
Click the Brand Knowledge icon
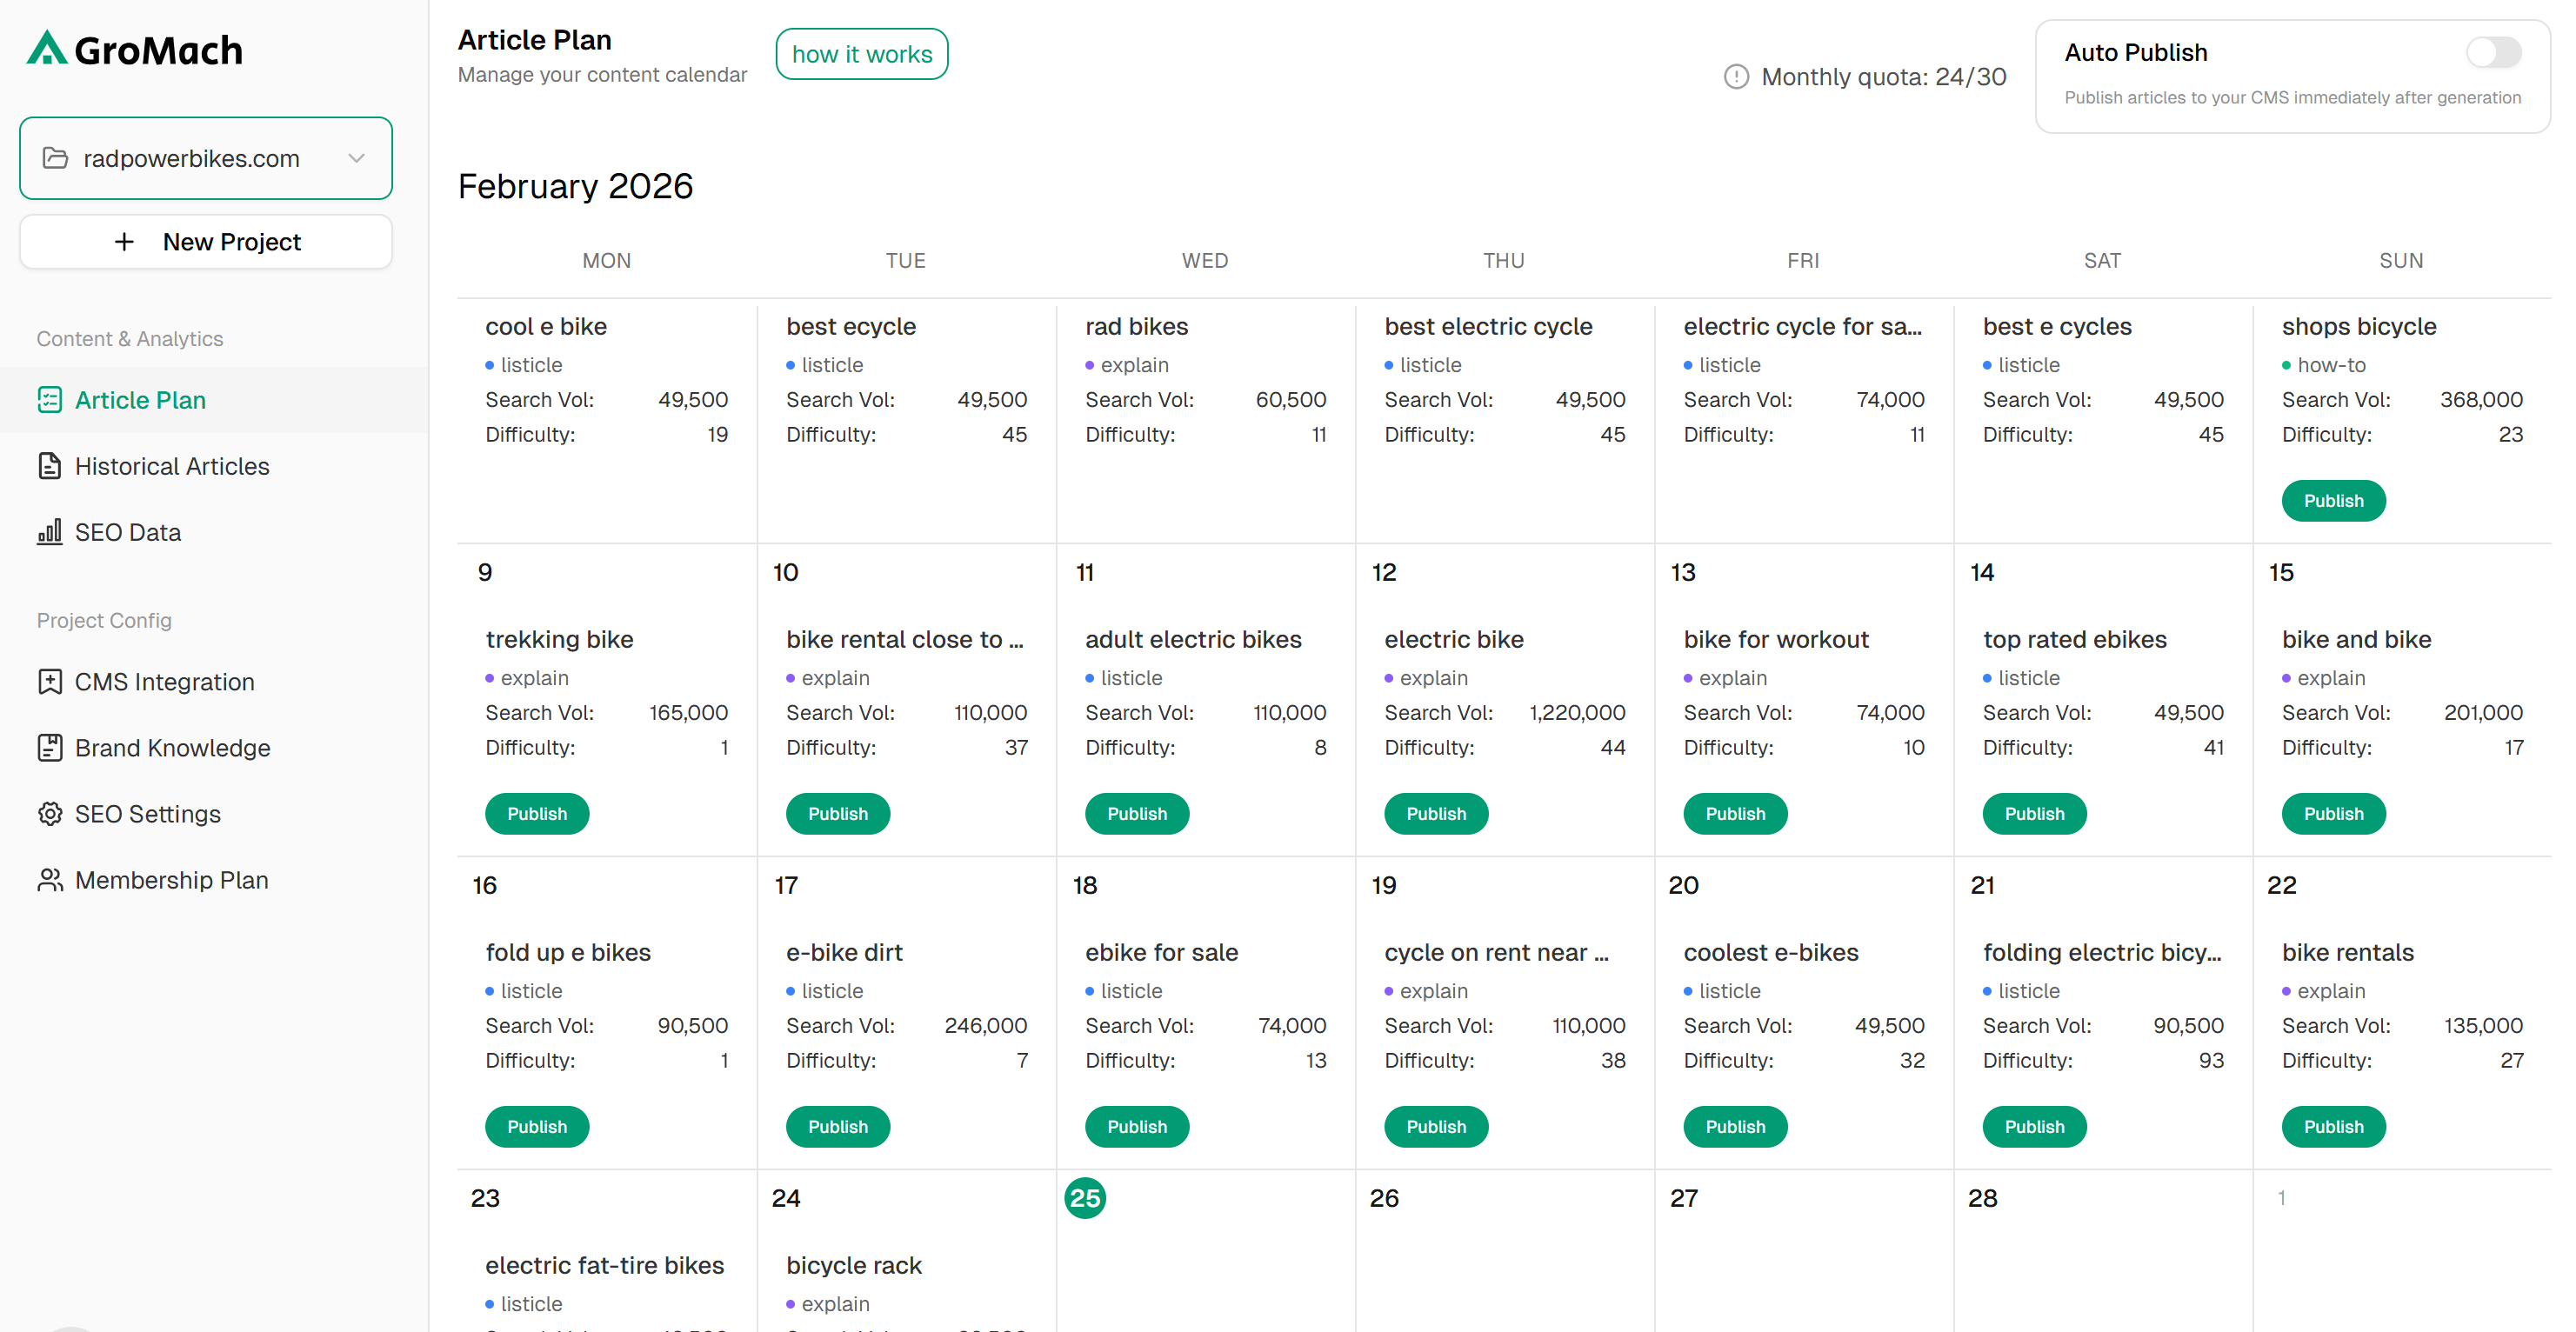click(x=49, y=748)
